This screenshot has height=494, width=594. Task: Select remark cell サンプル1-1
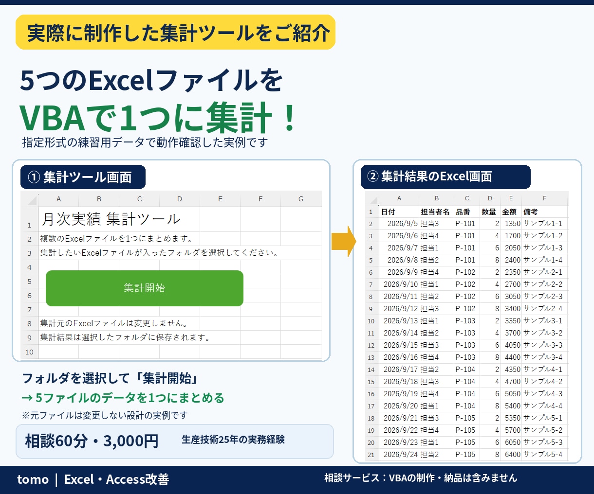point(544,224)
